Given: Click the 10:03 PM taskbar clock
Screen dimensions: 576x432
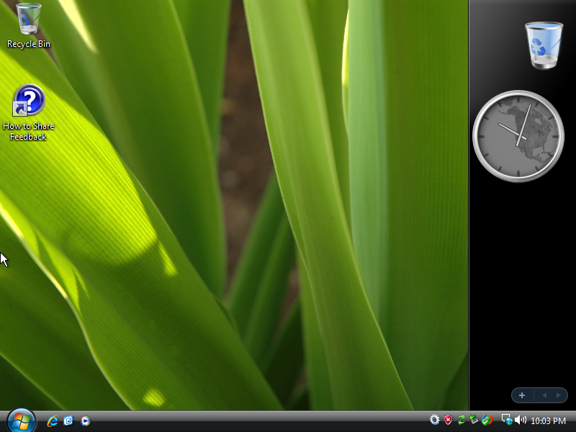Looking at the screenshot, I should (x=548, y=421).
